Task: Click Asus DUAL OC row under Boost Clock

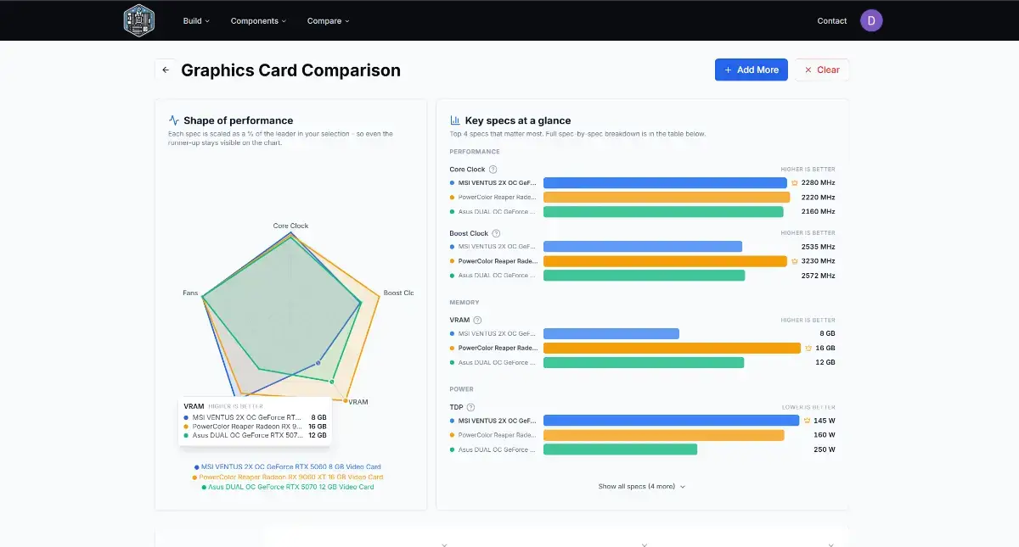Action: click(643, 276)
